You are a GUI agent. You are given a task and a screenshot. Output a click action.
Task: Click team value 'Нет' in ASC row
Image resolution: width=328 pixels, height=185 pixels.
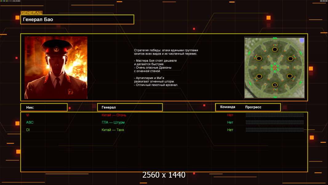(x=230, y=122)
